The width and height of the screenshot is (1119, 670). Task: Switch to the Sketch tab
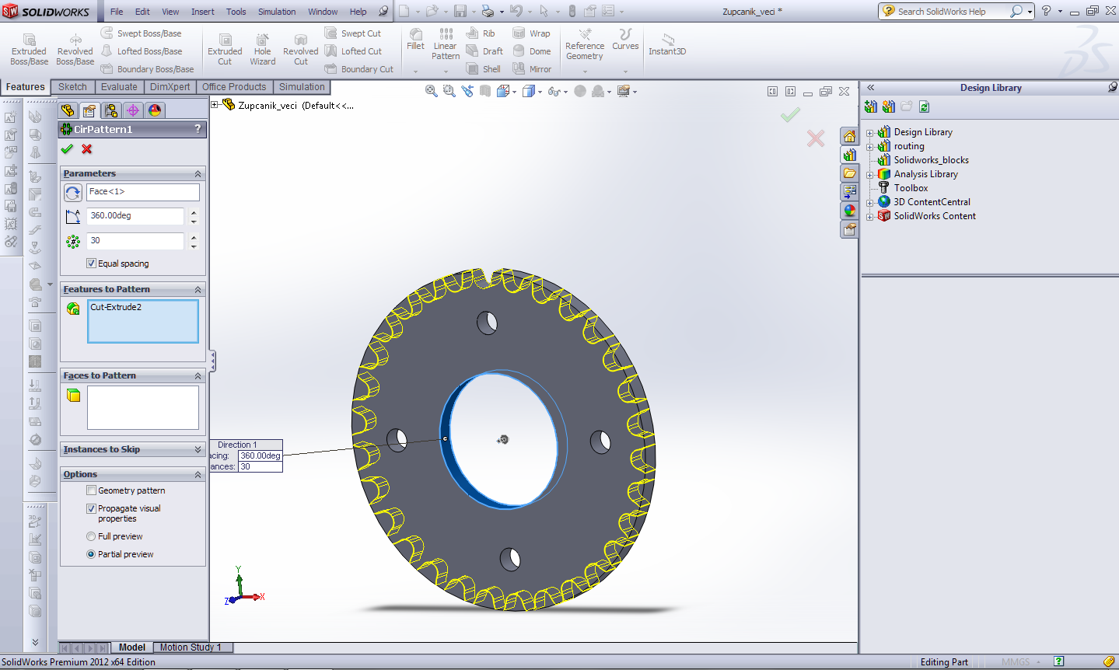pyautogui.click(x=72, y=87)
